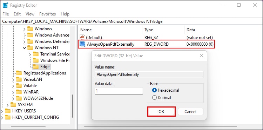Screen dimensions: 263x130
Task: Expand the Volatile key
Action: pos(13,86)
